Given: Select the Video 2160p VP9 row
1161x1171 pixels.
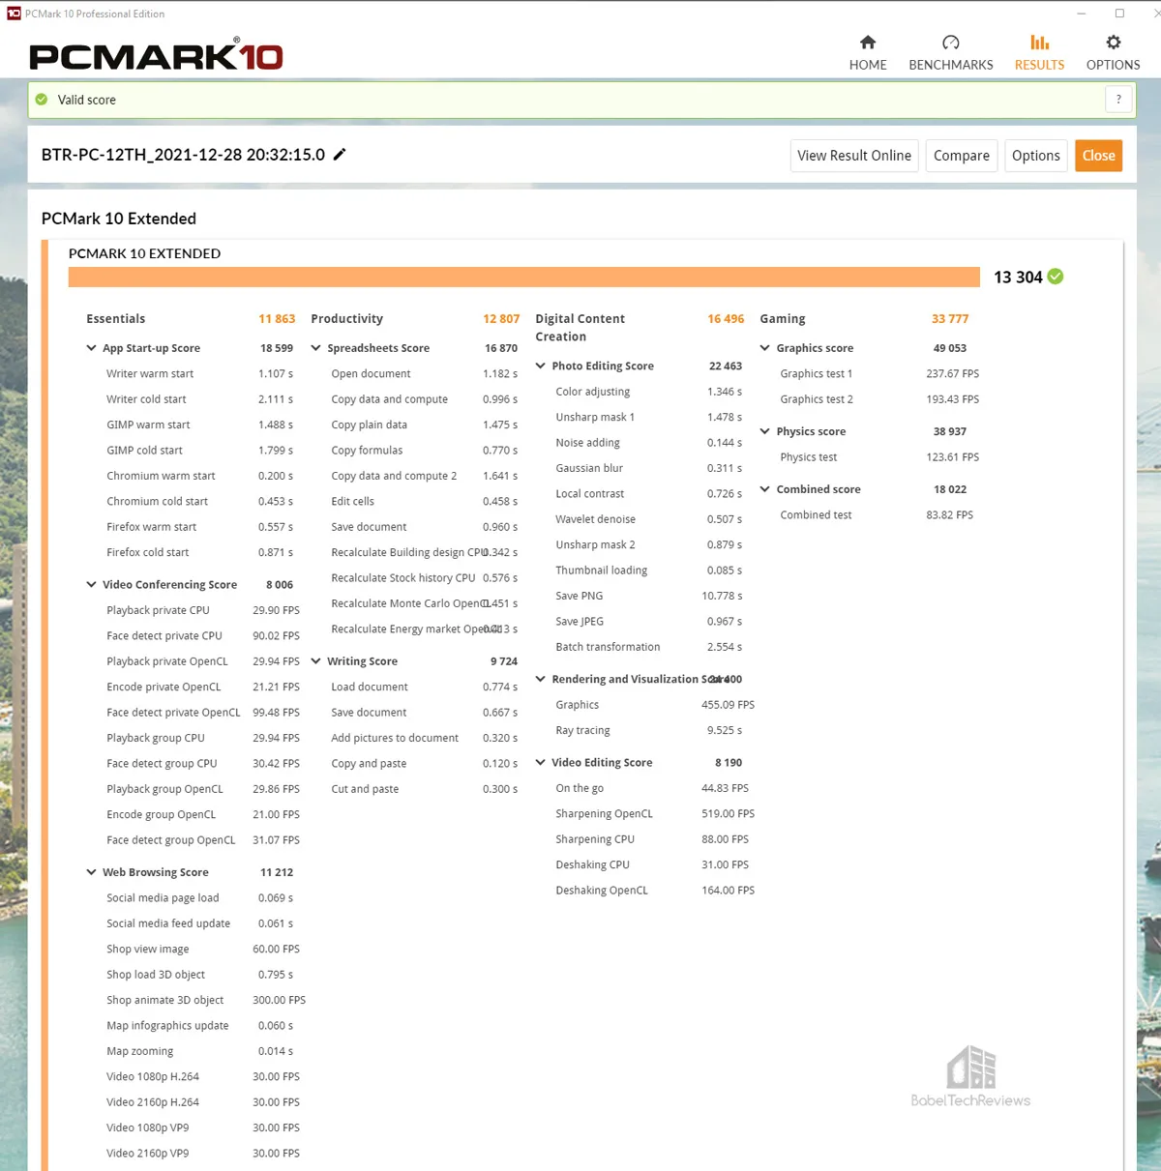Looking at the screenshot, I should [x=202, y=1154].
